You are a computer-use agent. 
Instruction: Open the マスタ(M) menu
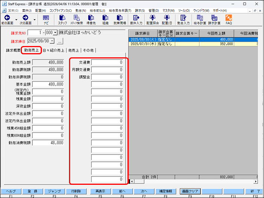click(169, 11)
